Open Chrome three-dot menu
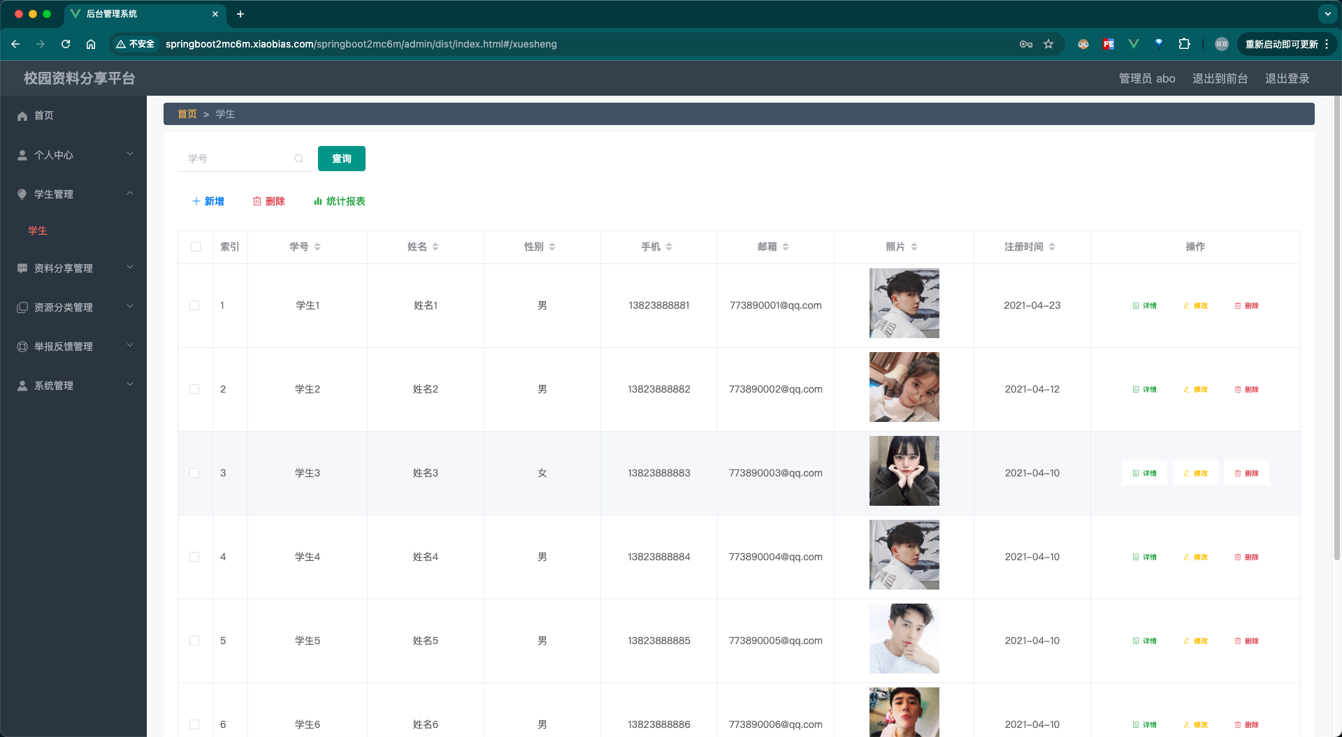 pyautogui.click(x=1327, y=44)
